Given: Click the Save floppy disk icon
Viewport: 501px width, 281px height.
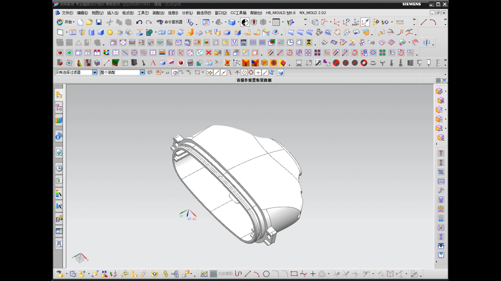Looking at the screenshot, I should (99, 22).
